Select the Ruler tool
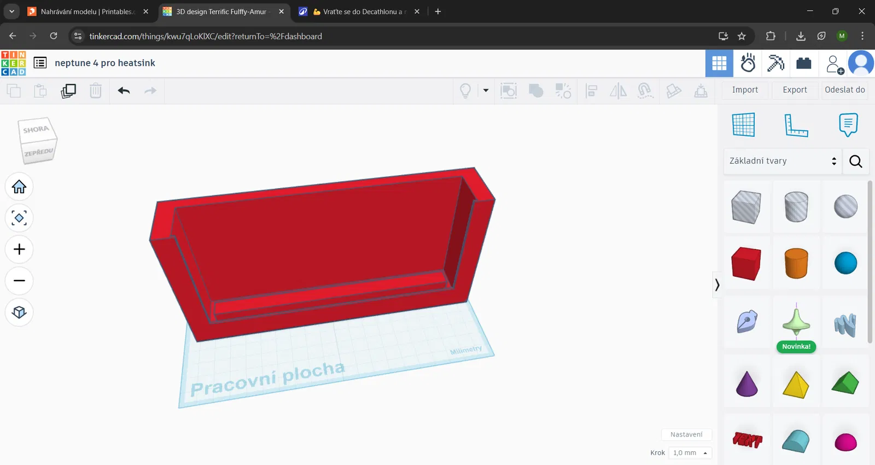 796,125
